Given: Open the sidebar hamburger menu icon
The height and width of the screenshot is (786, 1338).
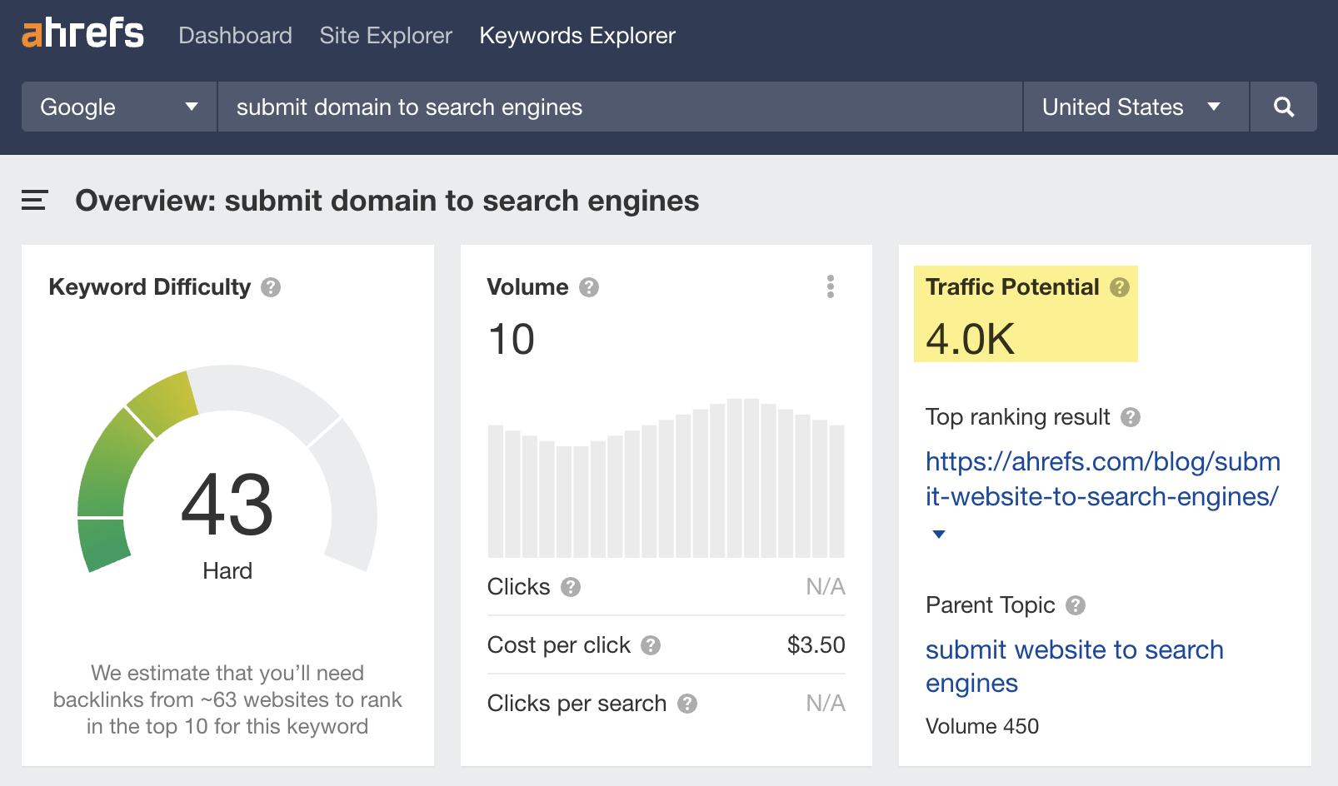Looking at the screenshot, I should [33, 200].
